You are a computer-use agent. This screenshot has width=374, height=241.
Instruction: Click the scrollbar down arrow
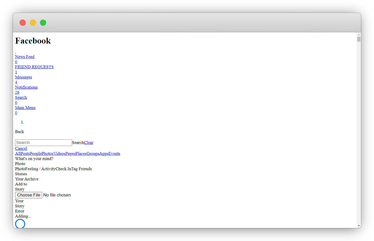(x=359, y=226)
